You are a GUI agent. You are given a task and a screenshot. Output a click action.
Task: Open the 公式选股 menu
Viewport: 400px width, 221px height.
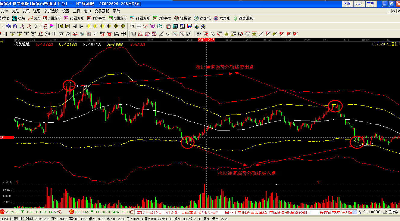51,11
